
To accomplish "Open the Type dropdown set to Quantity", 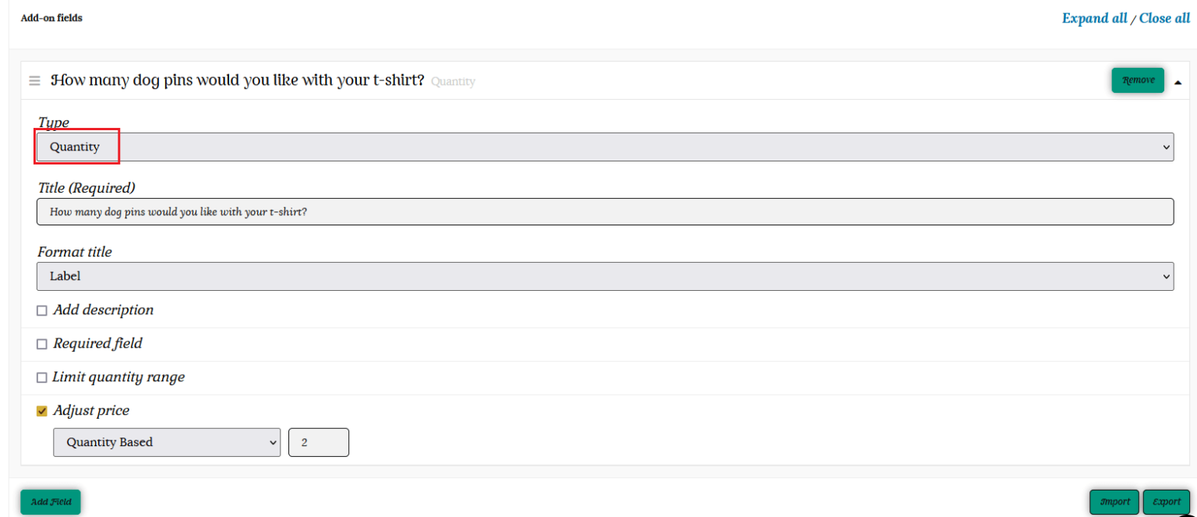I will pos(605,147).
